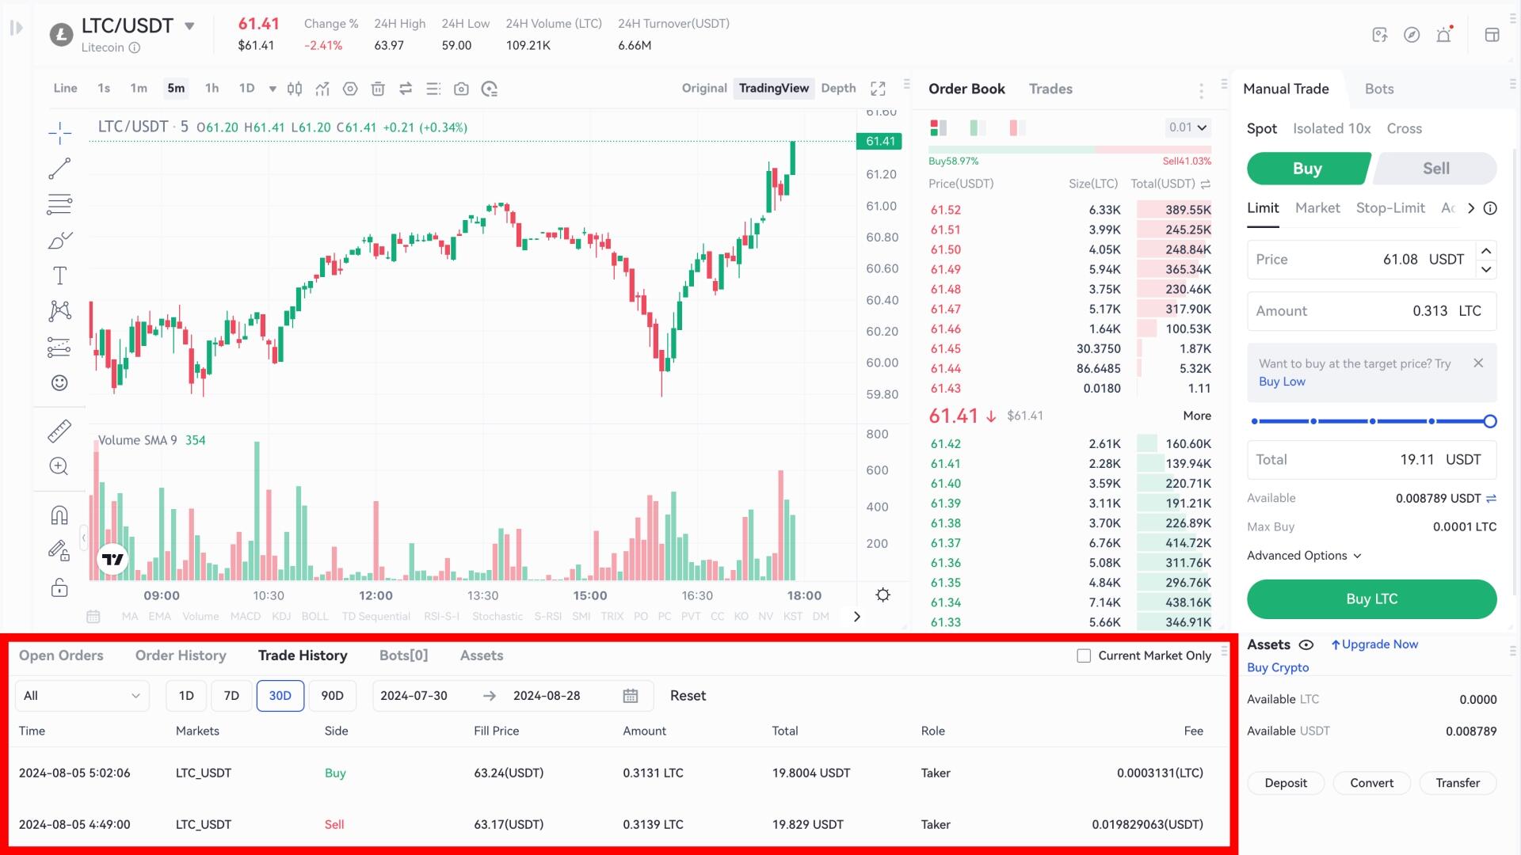The width and height of the screenshot is (1521, 855).
Task: Open the LTC/USDT pair dropdown
Action: pyautogui.click(x=189, y=26)
